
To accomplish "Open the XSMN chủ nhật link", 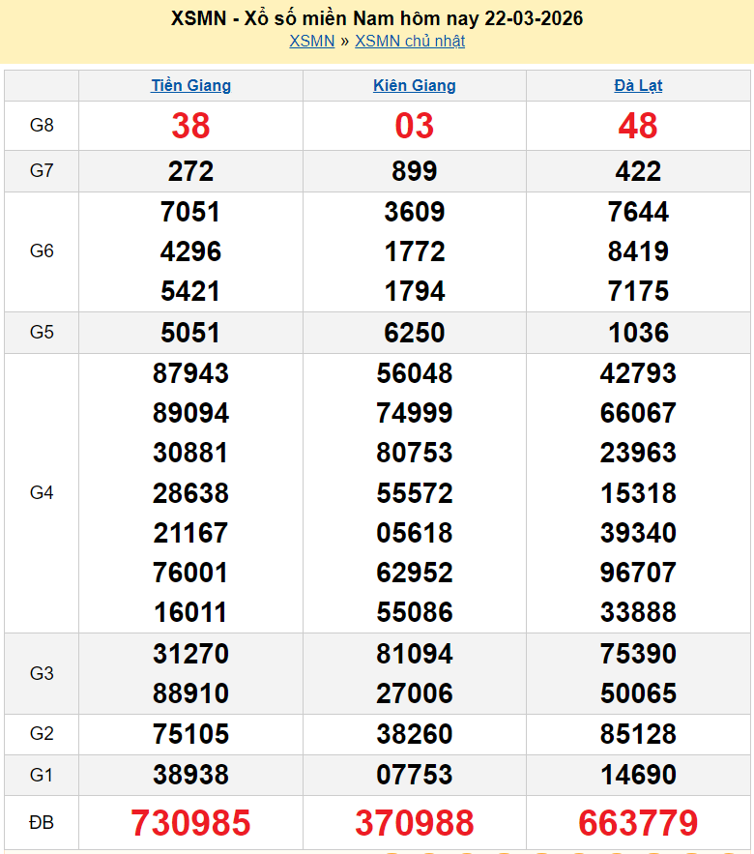I will [410, 41].
